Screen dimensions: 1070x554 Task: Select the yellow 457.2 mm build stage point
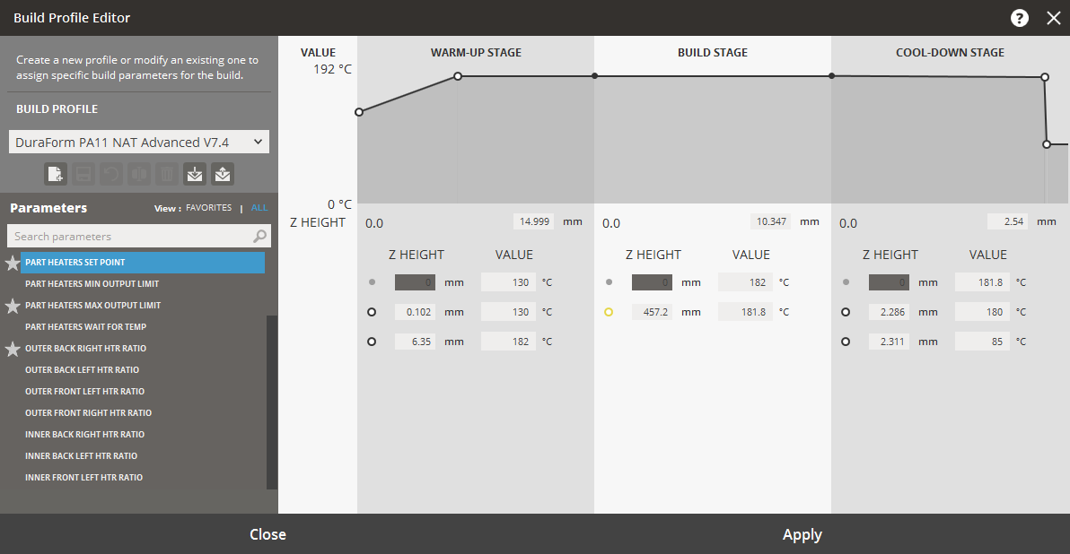pos(609,313)
